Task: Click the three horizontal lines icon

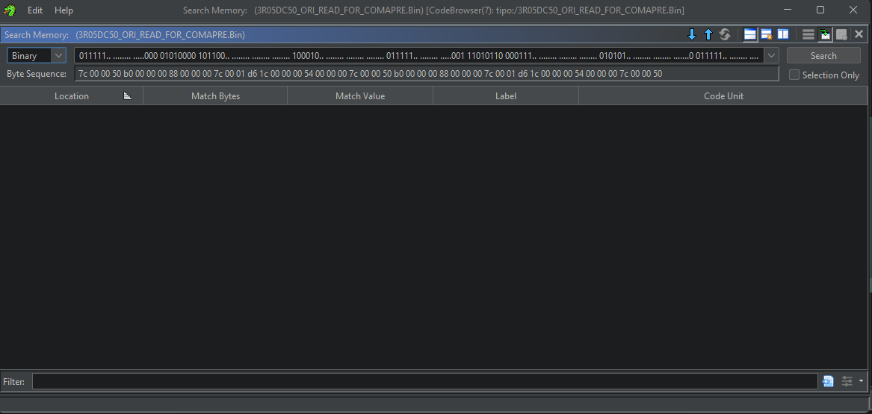Action: point(808,34)
